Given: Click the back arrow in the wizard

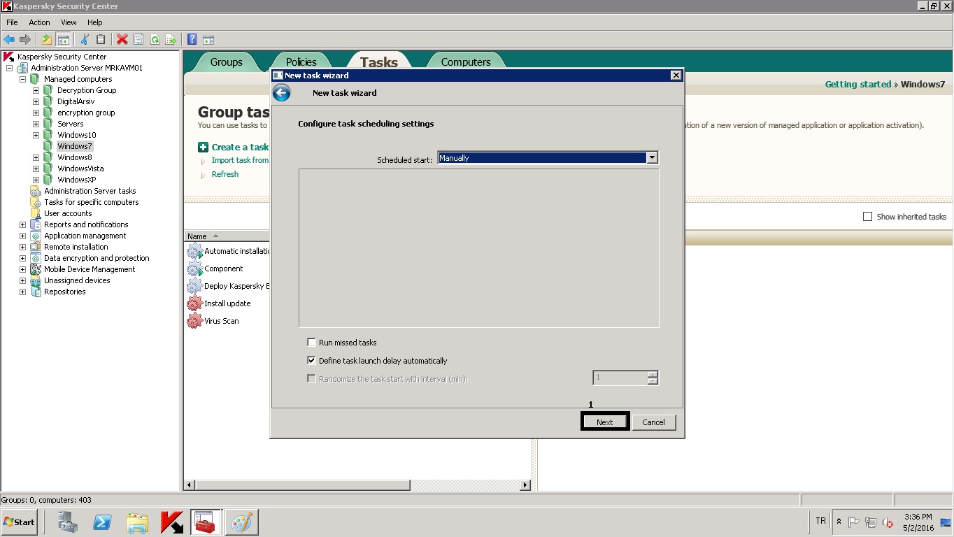Looking at the screenshot, I should click(x=281, y=93).
